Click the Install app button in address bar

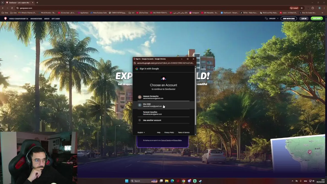pos(294,8)
